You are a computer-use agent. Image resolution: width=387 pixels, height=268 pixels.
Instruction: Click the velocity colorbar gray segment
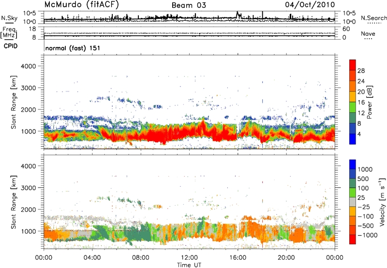point(353,202)
